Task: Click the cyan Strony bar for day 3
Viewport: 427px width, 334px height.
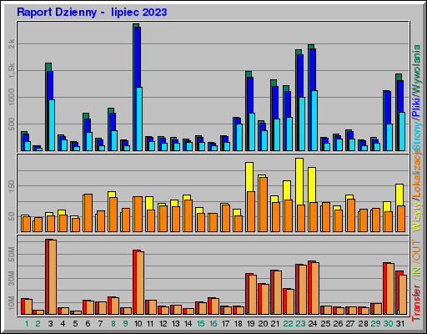Action: tap(52, 125)
